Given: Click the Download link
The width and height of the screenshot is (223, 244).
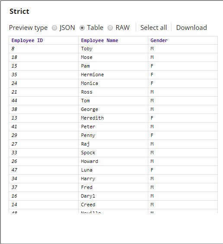Looking at the screenshot, I should pyautogui.click(x=191, y=28).
